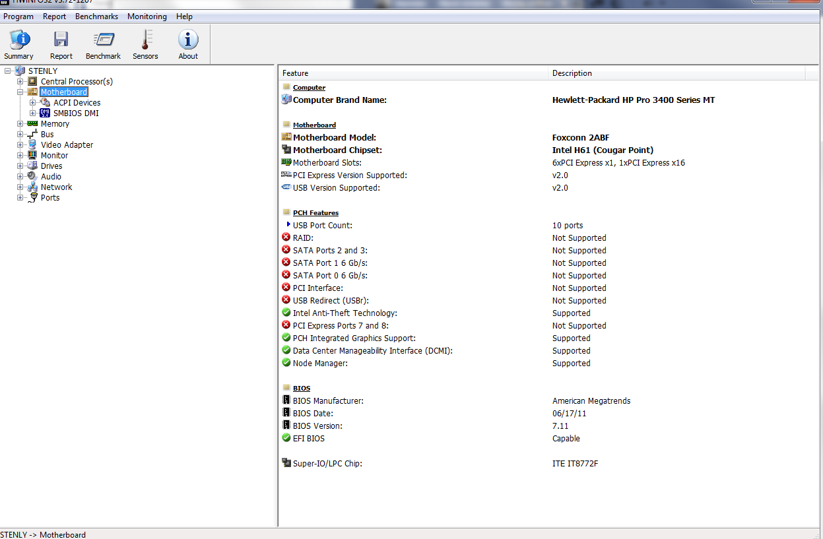Collapse the Motherboard tree node

(20, 92)
